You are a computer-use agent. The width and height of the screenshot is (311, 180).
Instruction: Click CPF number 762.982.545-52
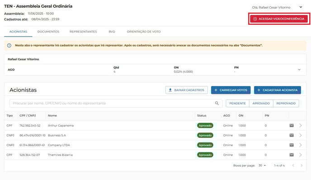click(x=30, y=125)
